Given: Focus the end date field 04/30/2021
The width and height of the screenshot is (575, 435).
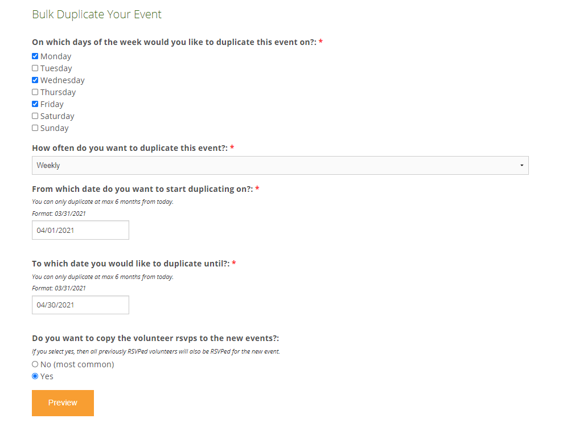Looking at the screenshot, I should [x=80, y=305].
